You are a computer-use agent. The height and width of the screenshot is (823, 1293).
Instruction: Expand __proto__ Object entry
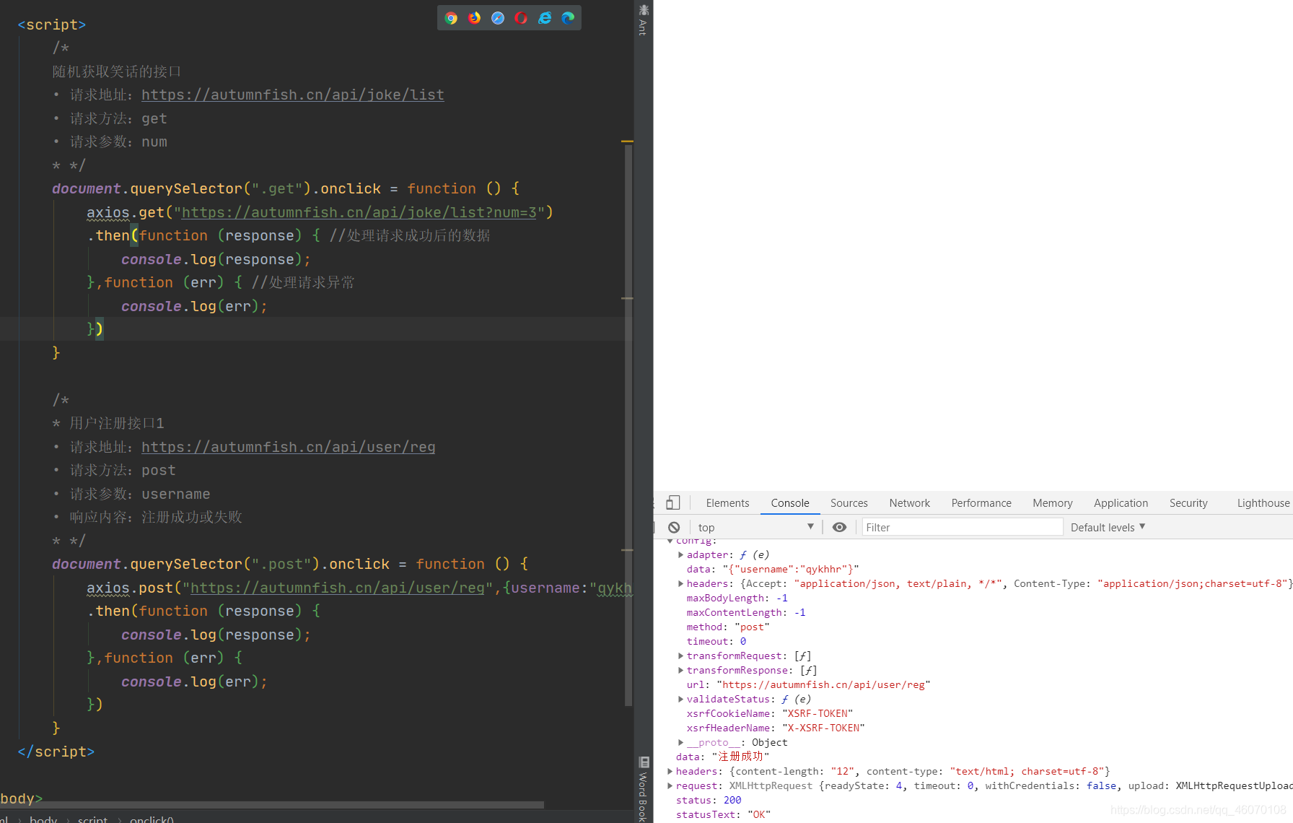(680, 742)
